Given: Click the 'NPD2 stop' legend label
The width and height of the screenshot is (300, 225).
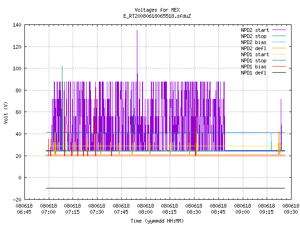Looking at the screenshot, I should [254, 36].
